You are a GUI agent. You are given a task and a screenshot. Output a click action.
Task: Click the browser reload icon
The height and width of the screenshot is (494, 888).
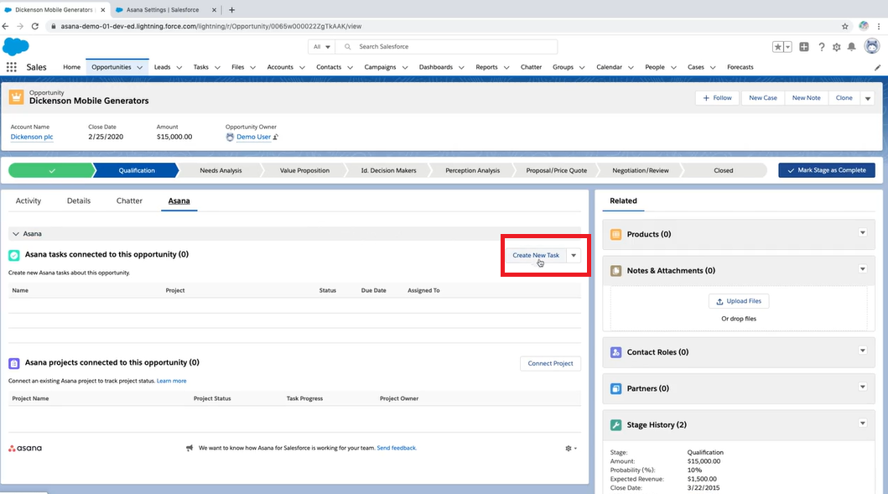pos(35,26)
